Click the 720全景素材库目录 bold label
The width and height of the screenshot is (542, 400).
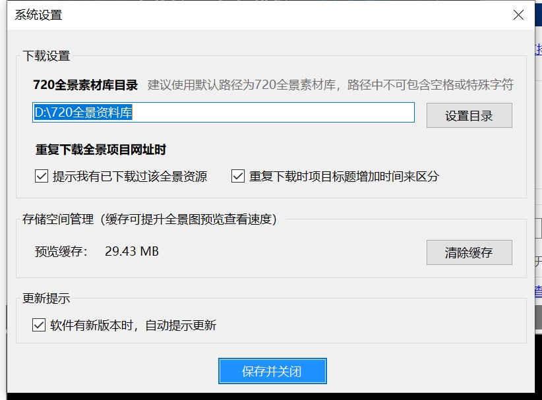85,84
